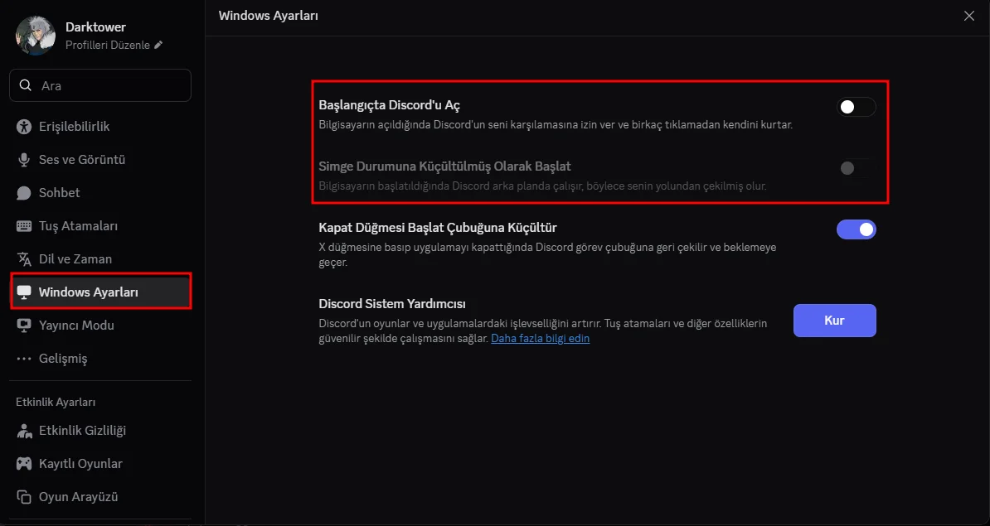Viewport: 990px width, 526px height.
Task: Click the gamepad icon for Kayıtlı Oyunlar
Action: pyautogui.click(x=24, y=464)
